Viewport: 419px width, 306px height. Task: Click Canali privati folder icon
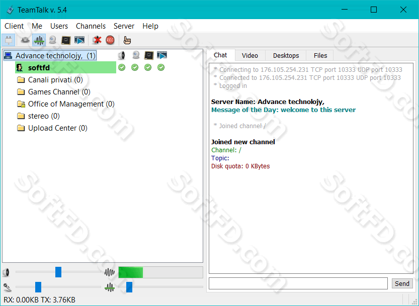coord(21,79)
